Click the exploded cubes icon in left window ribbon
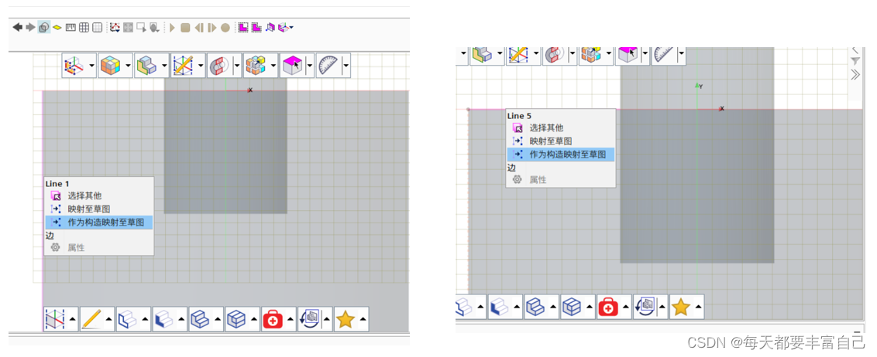 [x=255, y=66]
